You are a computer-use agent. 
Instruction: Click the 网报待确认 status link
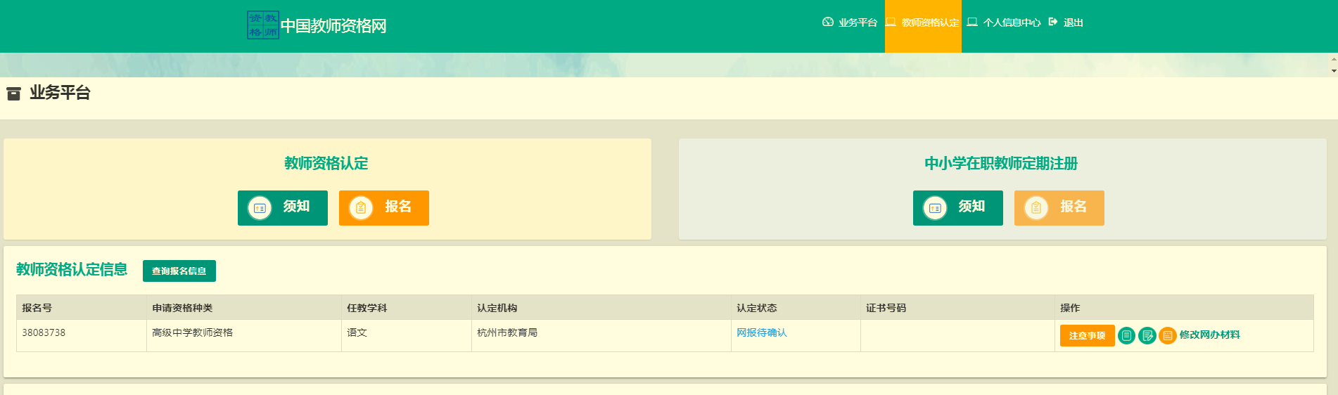pos(761,332)
